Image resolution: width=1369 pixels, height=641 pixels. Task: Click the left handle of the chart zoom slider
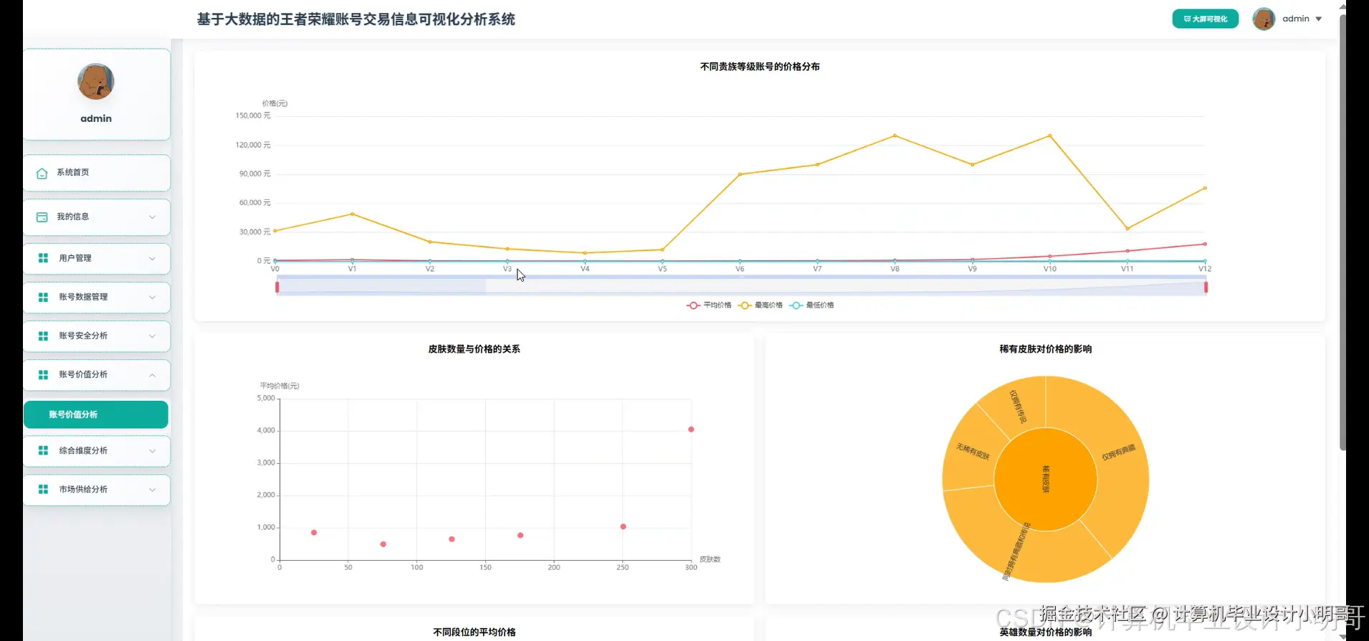click(277, 287)
